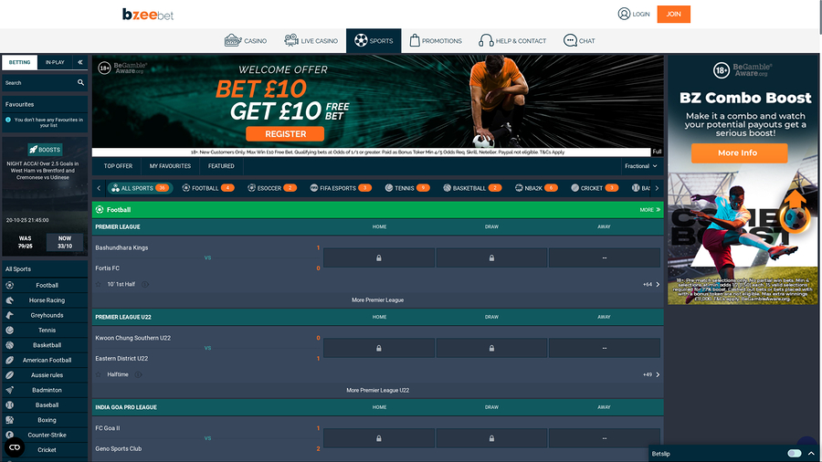Select the Cricket filter chip
Viewport: 822px width, 462px height.
point(595,188)
